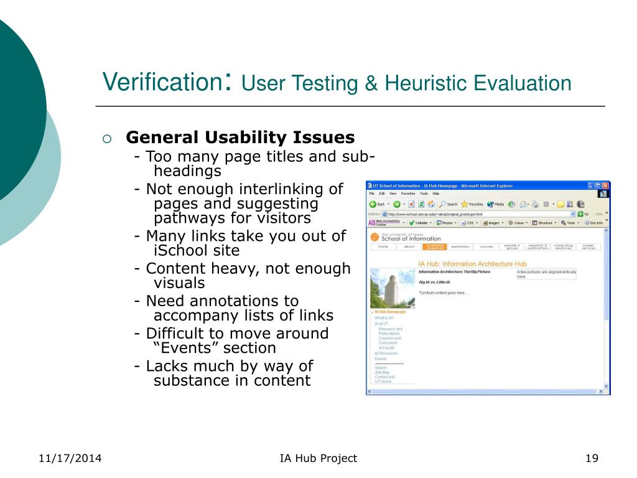This screenshot has height=478, width=637.
Task: Expand the Colour dropdown arrow
Action: 527,223
